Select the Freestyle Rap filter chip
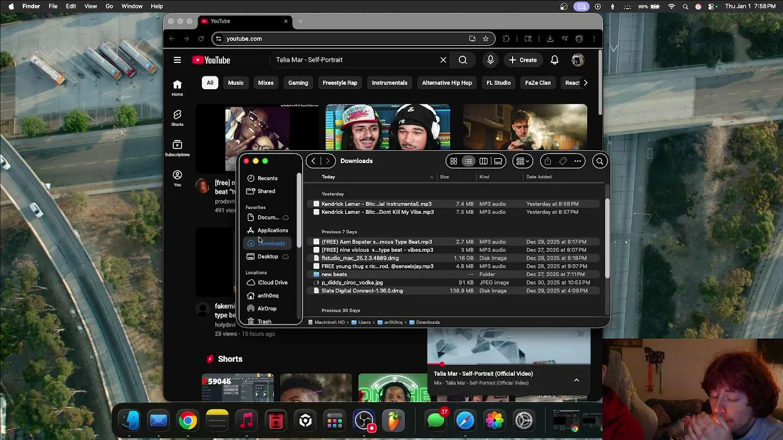Viewport: 783px width, 440px height. [x=340, y=82]
